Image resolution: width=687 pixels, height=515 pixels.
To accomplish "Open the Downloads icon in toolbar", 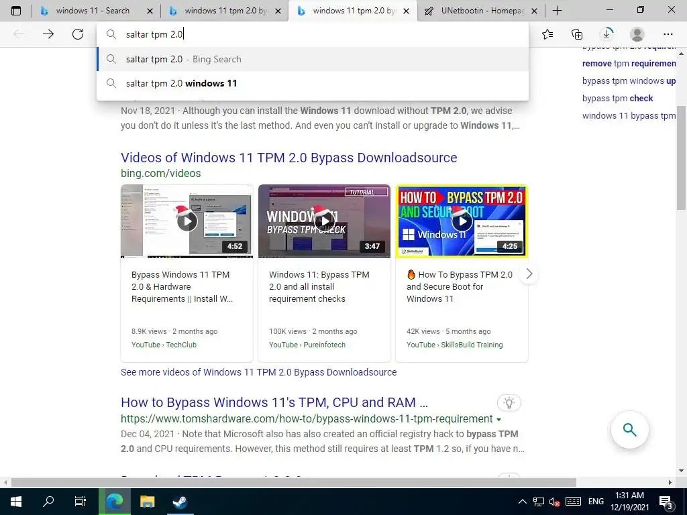I will click(x=606, y=34).
